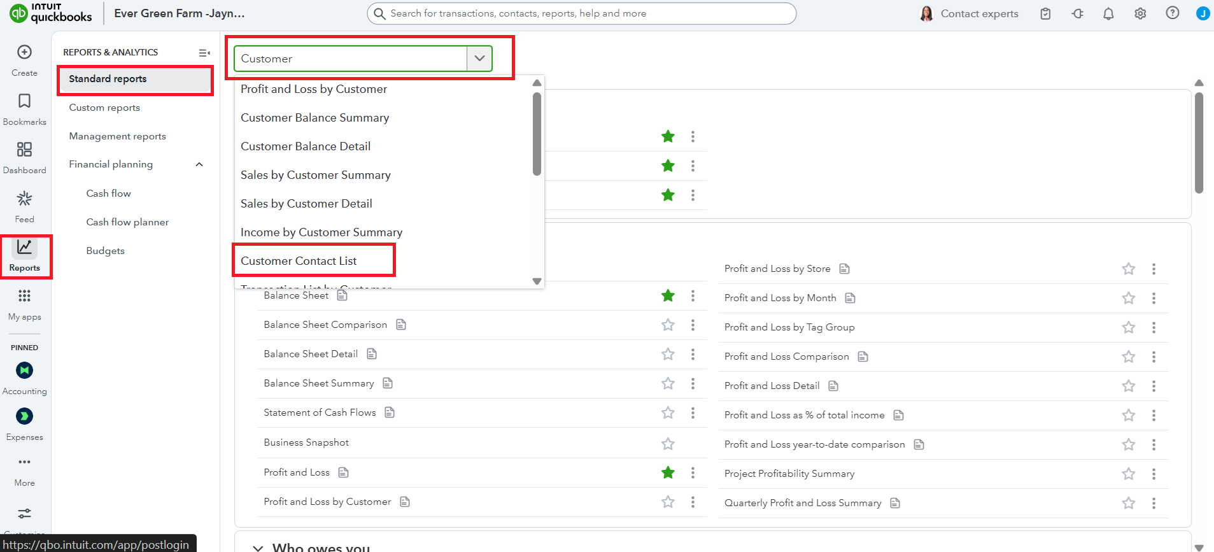Click Contact experts link
The height and width of the screenshot is (552, 1214).
click(979, 13)
